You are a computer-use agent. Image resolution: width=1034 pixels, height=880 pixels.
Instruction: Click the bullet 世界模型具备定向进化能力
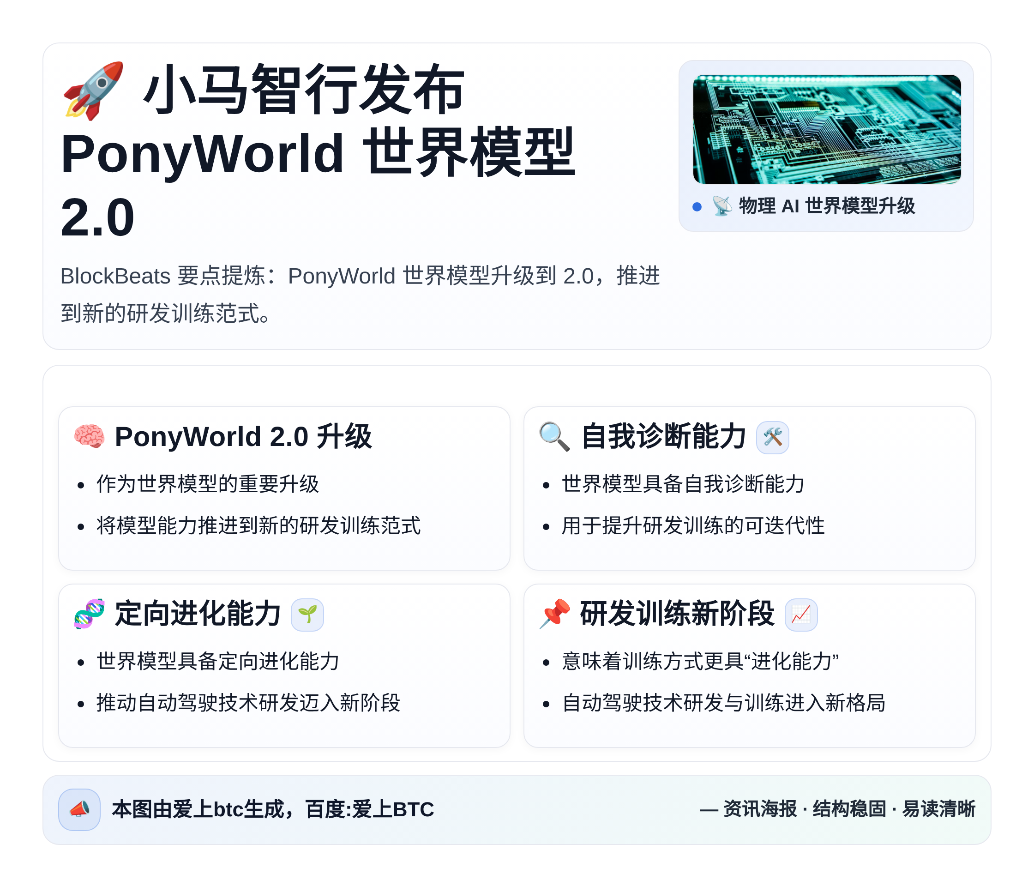click(x=218, y=662)
